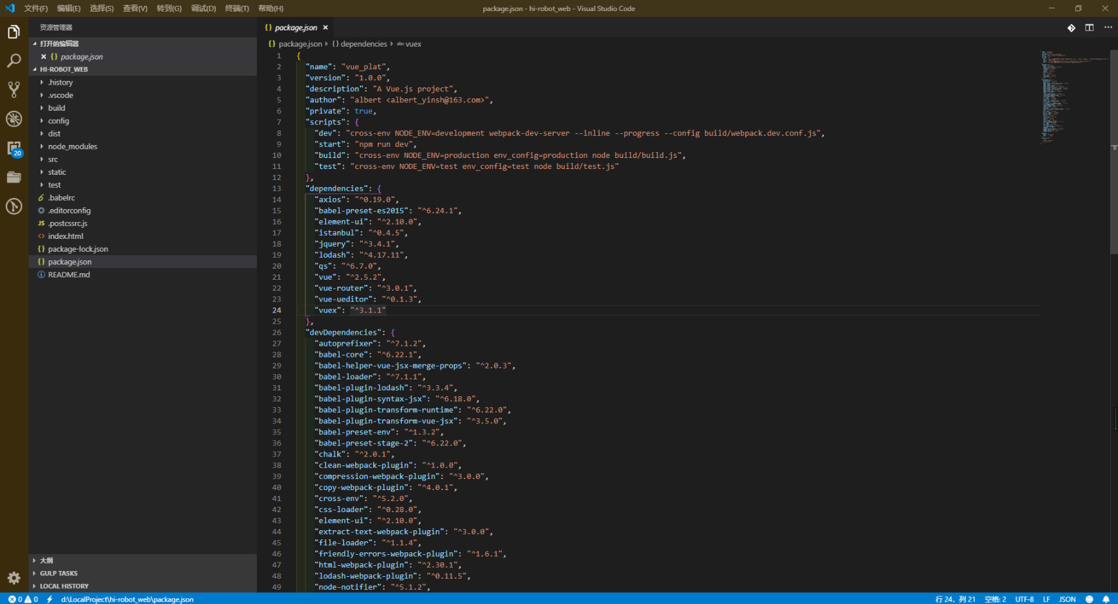The height and width of the screenshot is (604, 1118).
Task: Close the package.json editor tab
Action: click(325, 28)
